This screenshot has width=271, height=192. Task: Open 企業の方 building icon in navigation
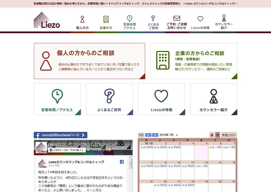pyautogui.click(x=106, y=20)
